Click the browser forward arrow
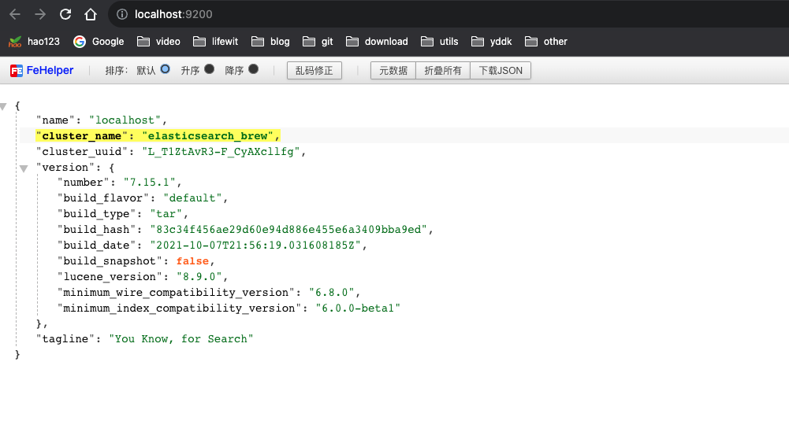Viewport: 789px width, 432px height. (x=40, y=14)
